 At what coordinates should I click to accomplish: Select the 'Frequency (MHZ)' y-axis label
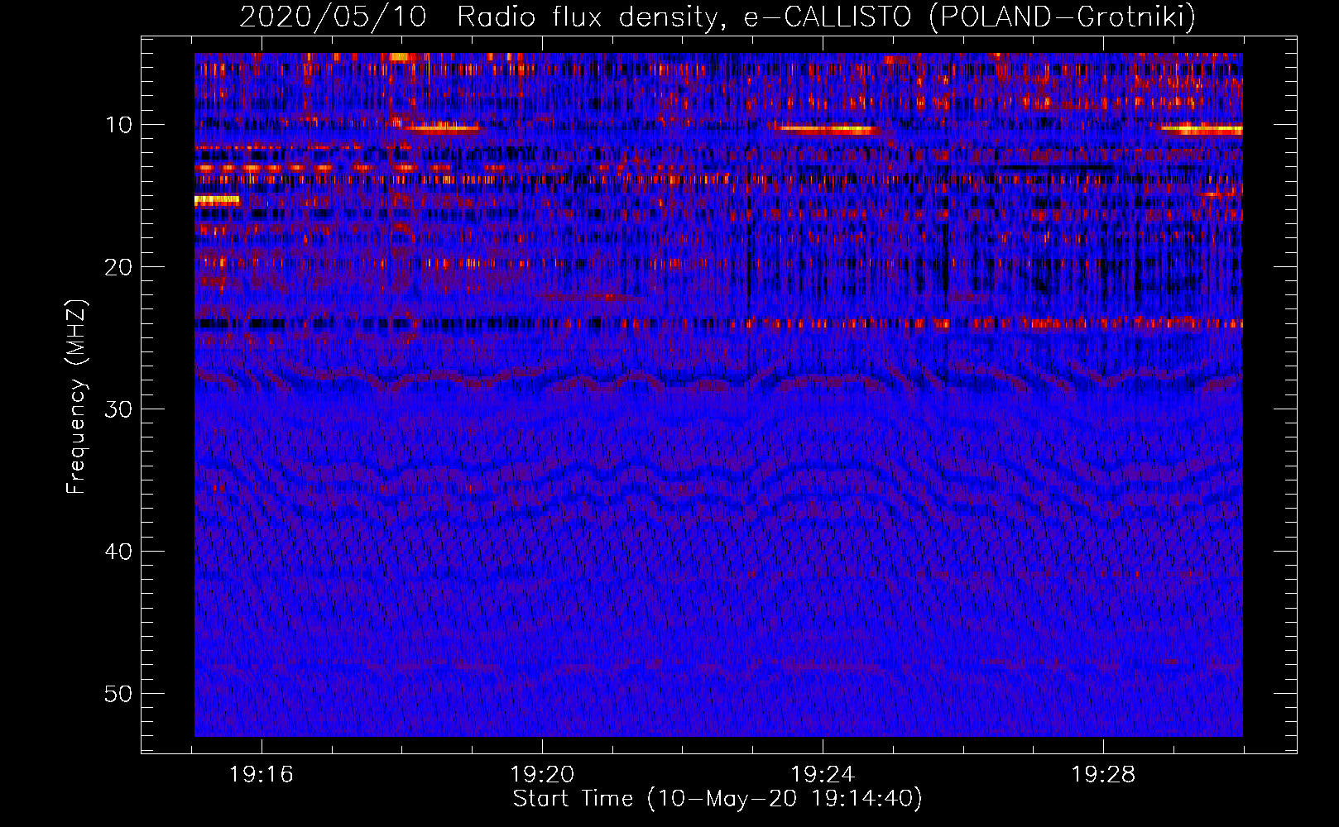point(75,397)
